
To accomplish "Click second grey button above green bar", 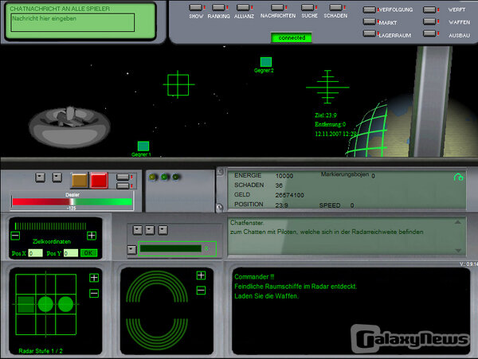I will (x=150, y=230).
